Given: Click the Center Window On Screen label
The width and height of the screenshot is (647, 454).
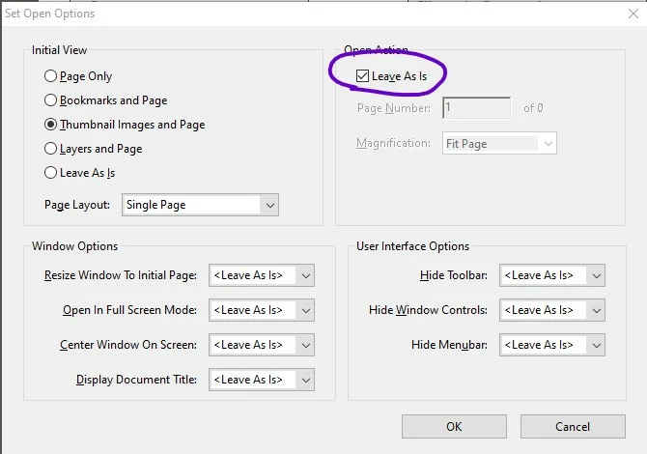Looking at the screenshot, I should (x=128, y=345).
